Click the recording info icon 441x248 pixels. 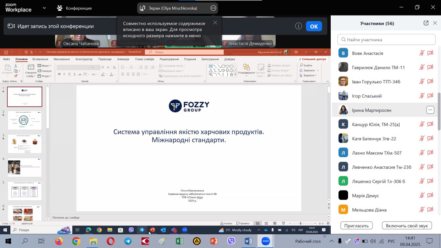click(x=298, y=26)
